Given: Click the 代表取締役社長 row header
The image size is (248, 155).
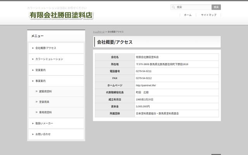Looking at the screenshot, I should 115,92.
